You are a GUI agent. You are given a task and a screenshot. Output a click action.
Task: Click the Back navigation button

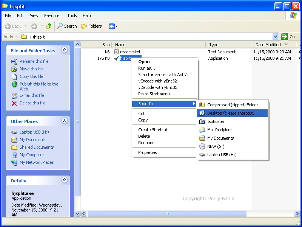click(x=13, y=26)
